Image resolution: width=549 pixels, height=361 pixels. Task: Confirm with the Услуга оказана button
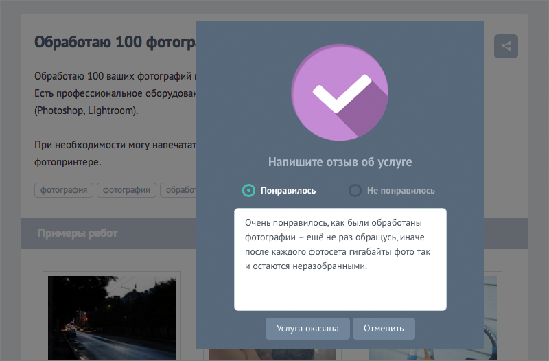point(307,329)
